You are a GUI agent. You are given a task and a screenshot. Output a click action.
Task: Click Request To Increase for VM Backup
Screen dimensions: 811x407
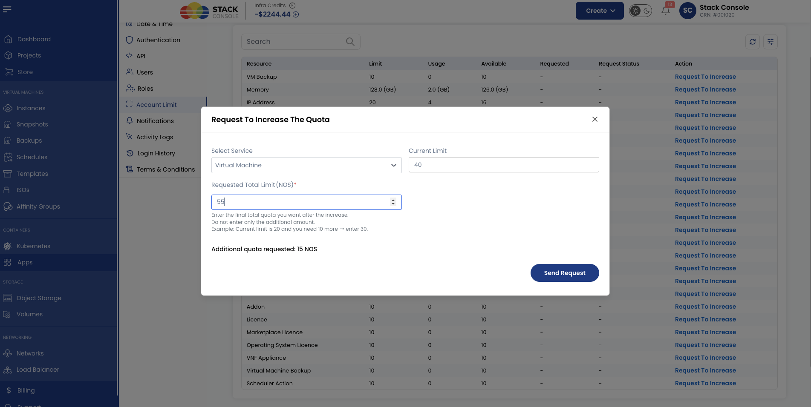[x=705, y=77]
